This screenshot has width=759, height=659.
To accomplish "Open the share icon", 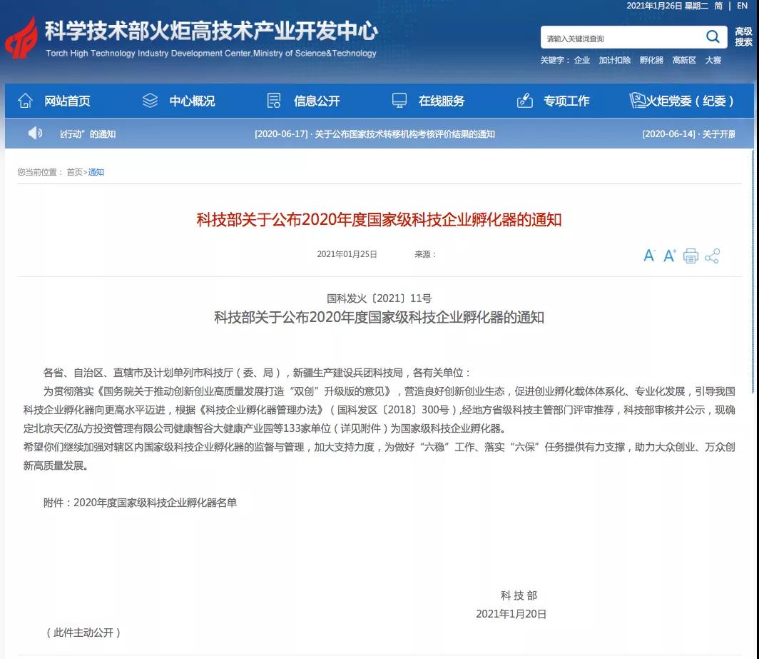I will click(712, 256).
